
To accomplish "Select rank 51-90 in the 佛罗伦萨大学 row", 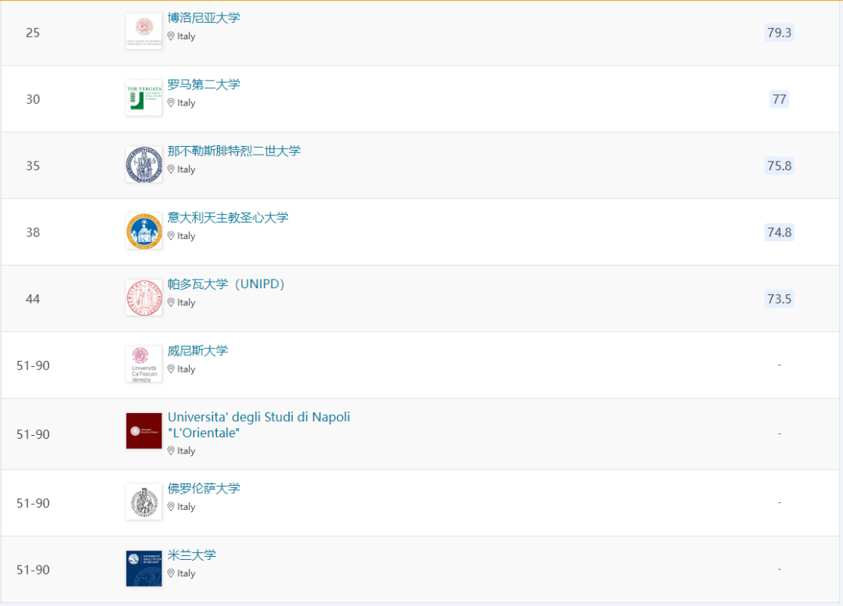I will tap(33, 503).
